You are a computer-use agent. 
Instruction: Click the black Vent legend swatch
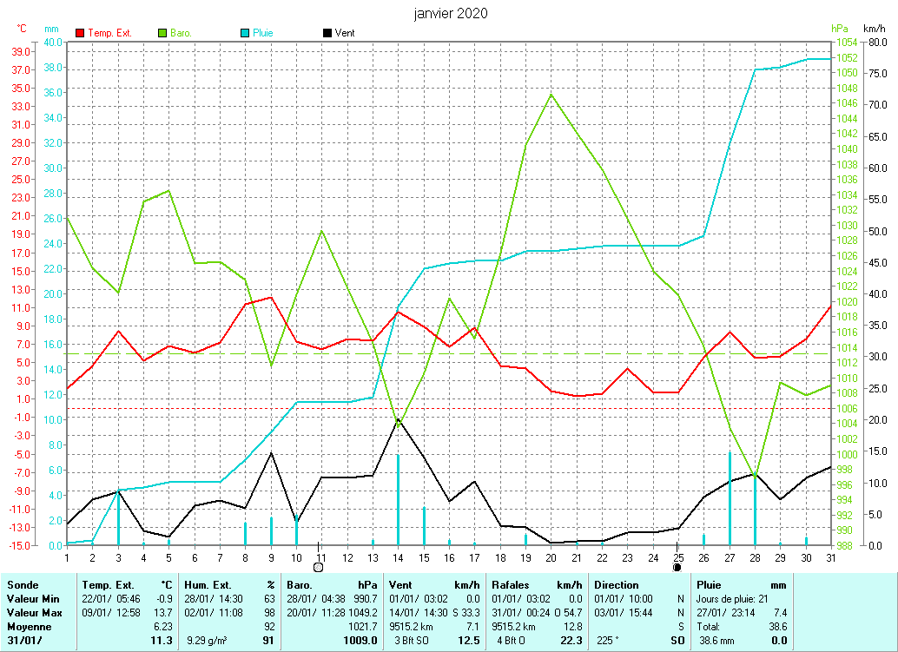coord(327,33)
